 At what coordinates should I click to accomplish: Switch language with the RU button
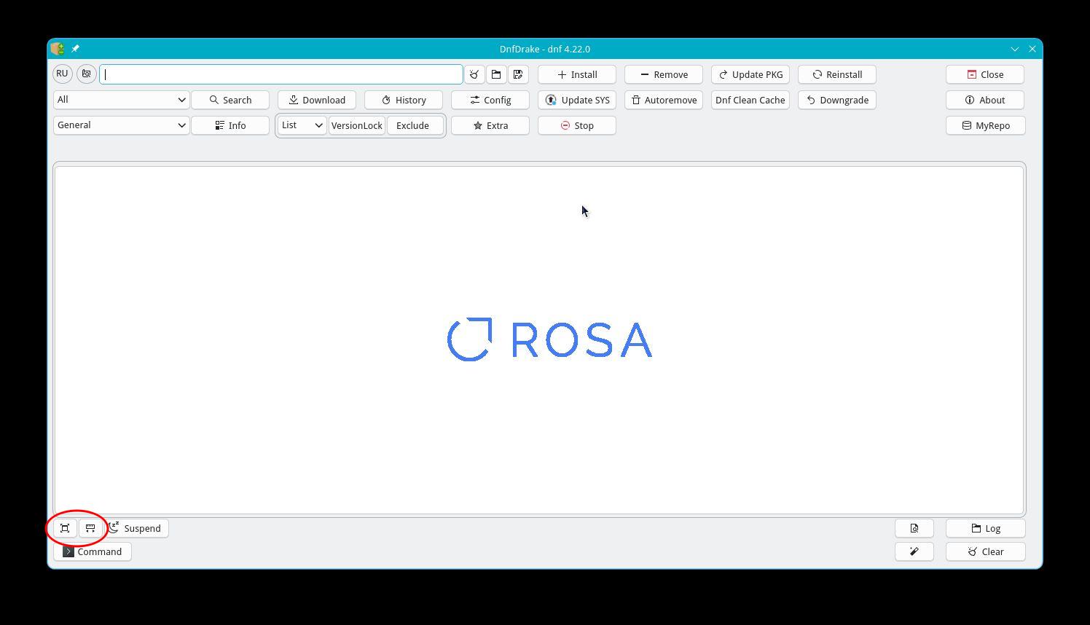coord(62,74)
